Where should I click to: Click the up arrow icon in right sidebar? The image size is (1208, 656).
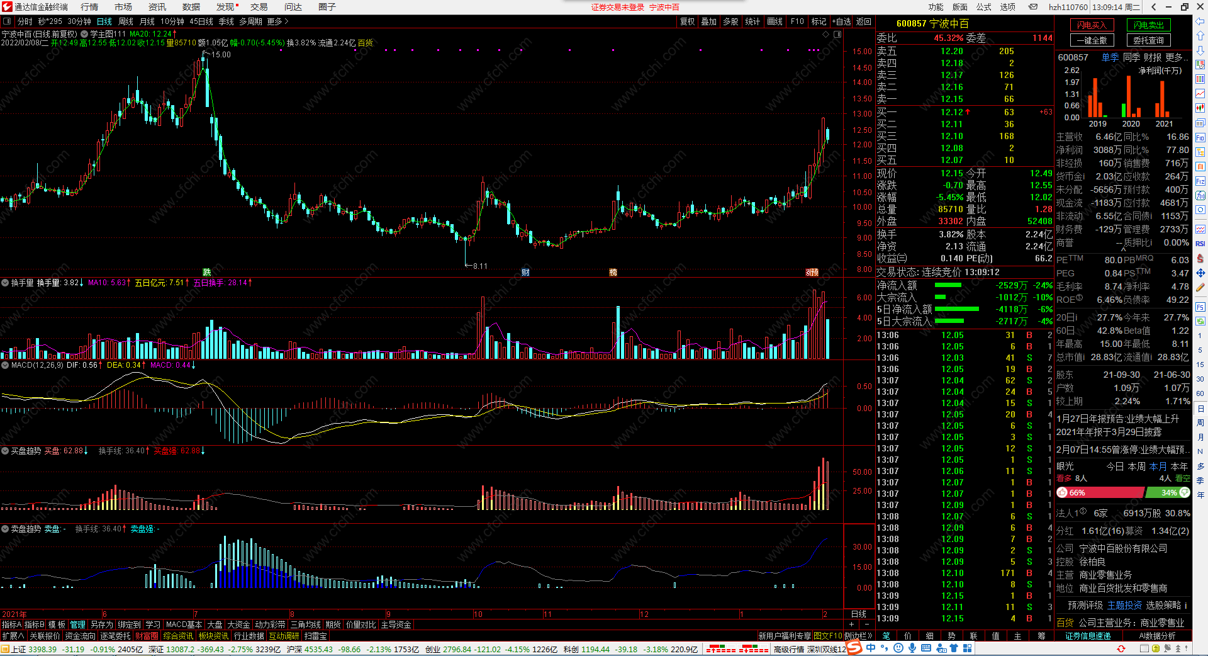[x=1200, y=35]
